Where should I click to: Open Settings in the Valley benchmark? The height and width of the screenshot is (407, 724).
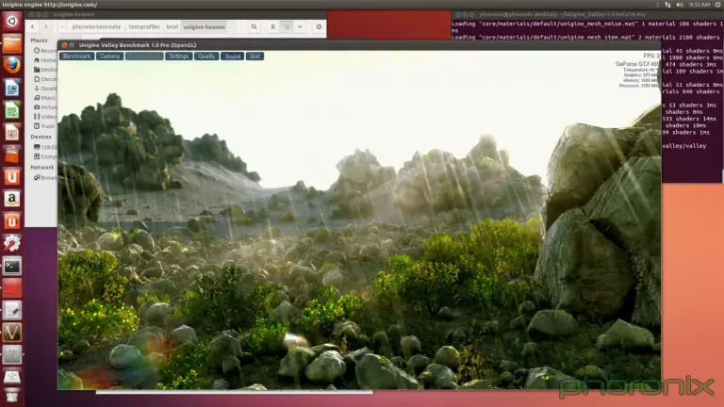(179, 57)
